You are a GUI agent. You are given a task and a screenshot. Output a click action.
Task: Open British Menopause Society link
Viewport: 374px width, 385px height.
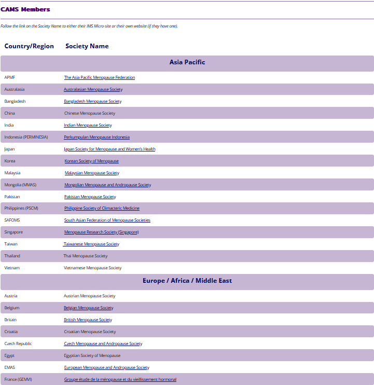point(88,320)
